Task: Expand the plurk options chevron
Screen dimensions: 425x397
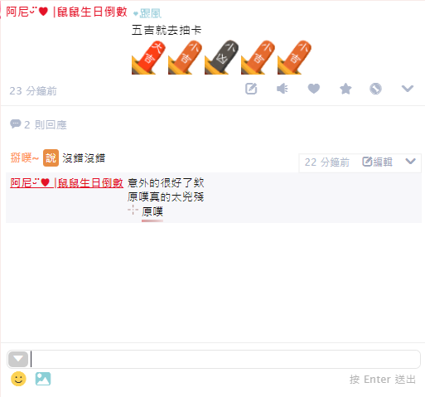Action: coord(408,89)
